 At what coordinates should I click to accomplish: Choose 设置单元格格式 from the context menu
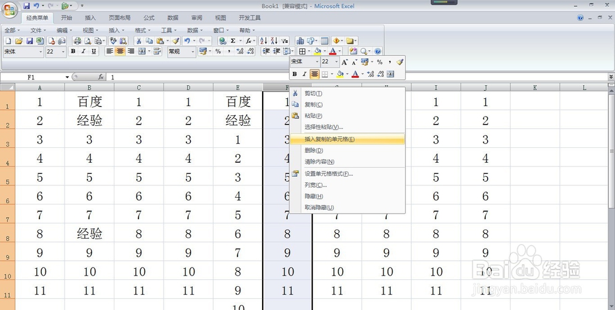coord(347,174)
